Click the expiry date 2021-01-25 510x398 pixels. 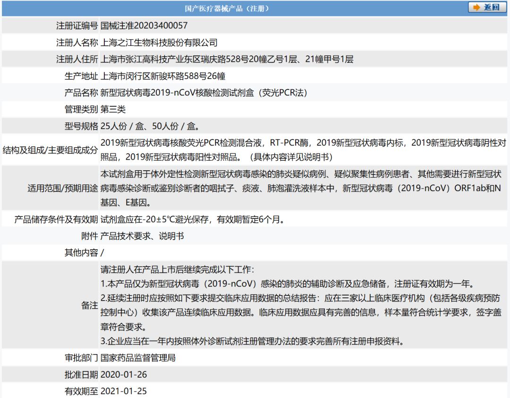124,391
